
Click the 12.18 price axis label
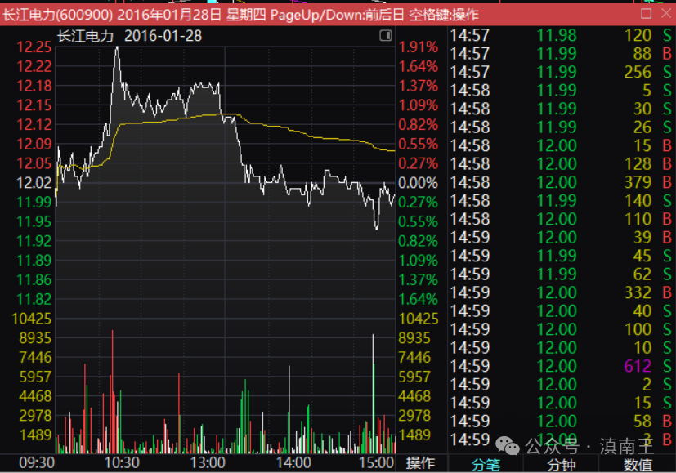[34, 86]
